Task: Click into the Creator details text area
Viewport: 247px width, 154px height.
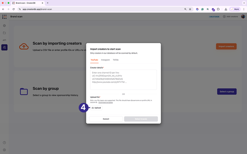Action: coord(123,80)
